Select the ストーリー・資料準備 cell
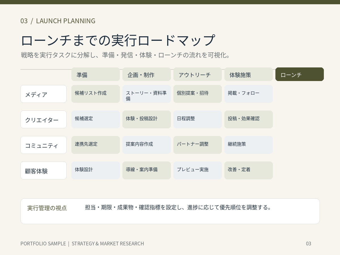 point(146,94)
